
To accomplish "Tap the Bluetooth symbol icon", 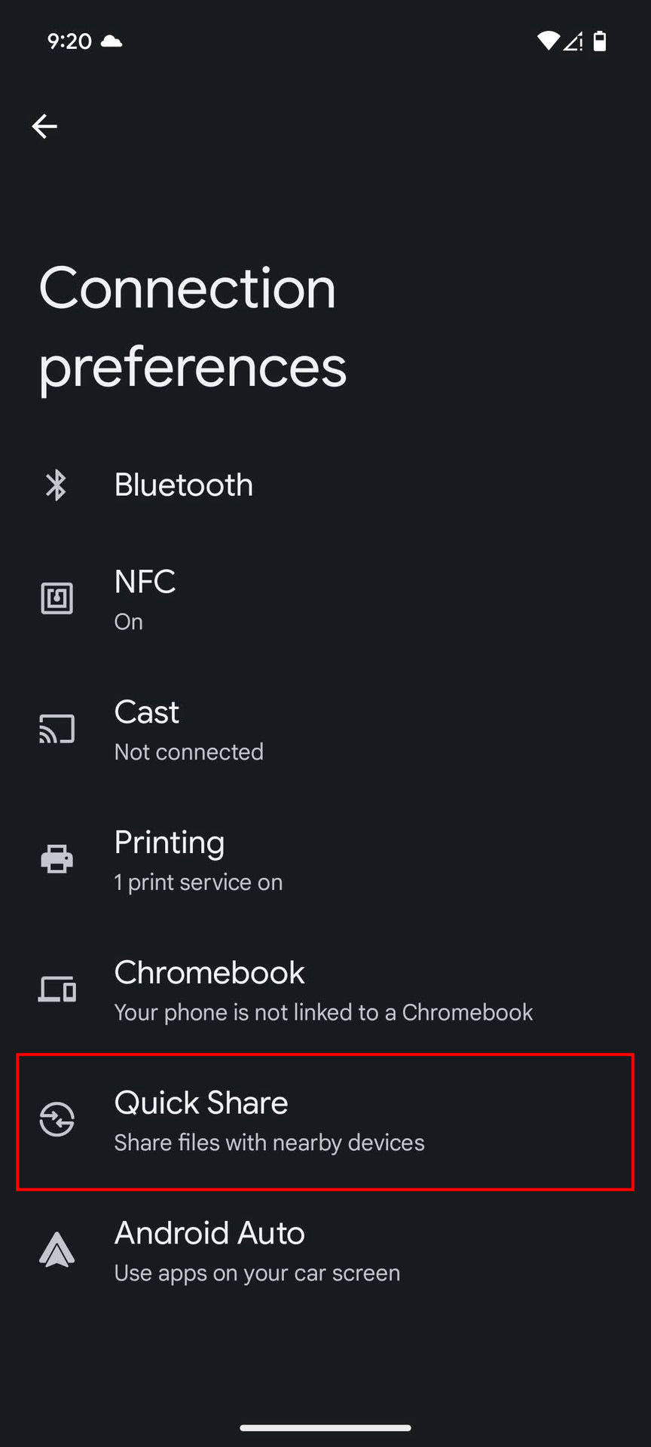I will tap(57, 485).
